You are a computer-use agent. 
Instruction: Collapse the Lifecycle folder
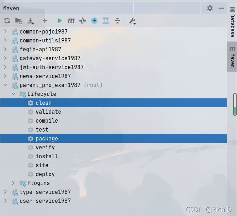tap(14, 94)
